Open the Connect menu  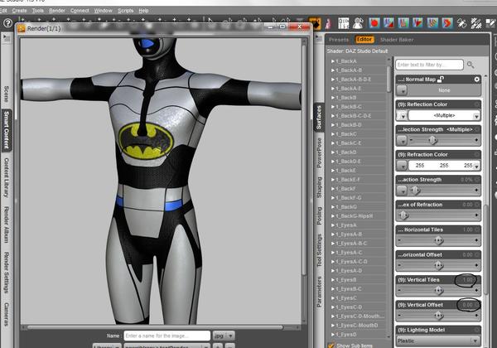[x=80, y=11]
